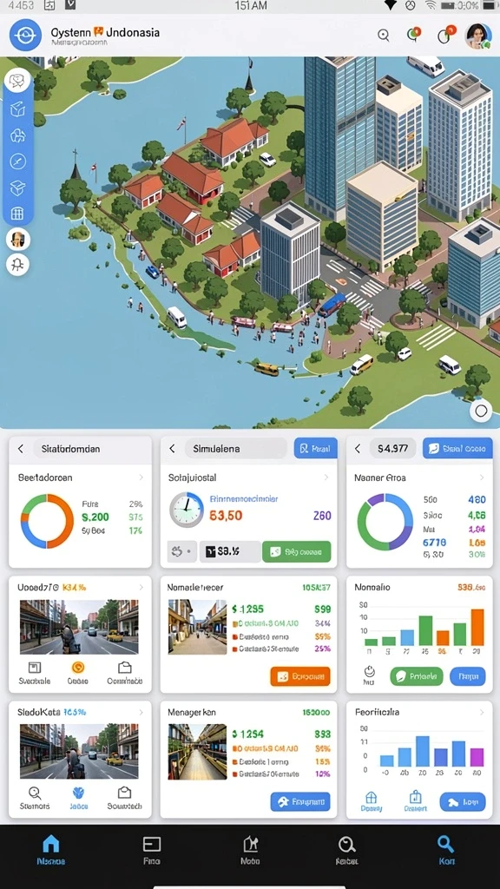The height and width of the screenshot is (889, 500).
Task: Open the aisle photo in the Menager kan card
Action: pyautogui.click(x=197, y=752)
